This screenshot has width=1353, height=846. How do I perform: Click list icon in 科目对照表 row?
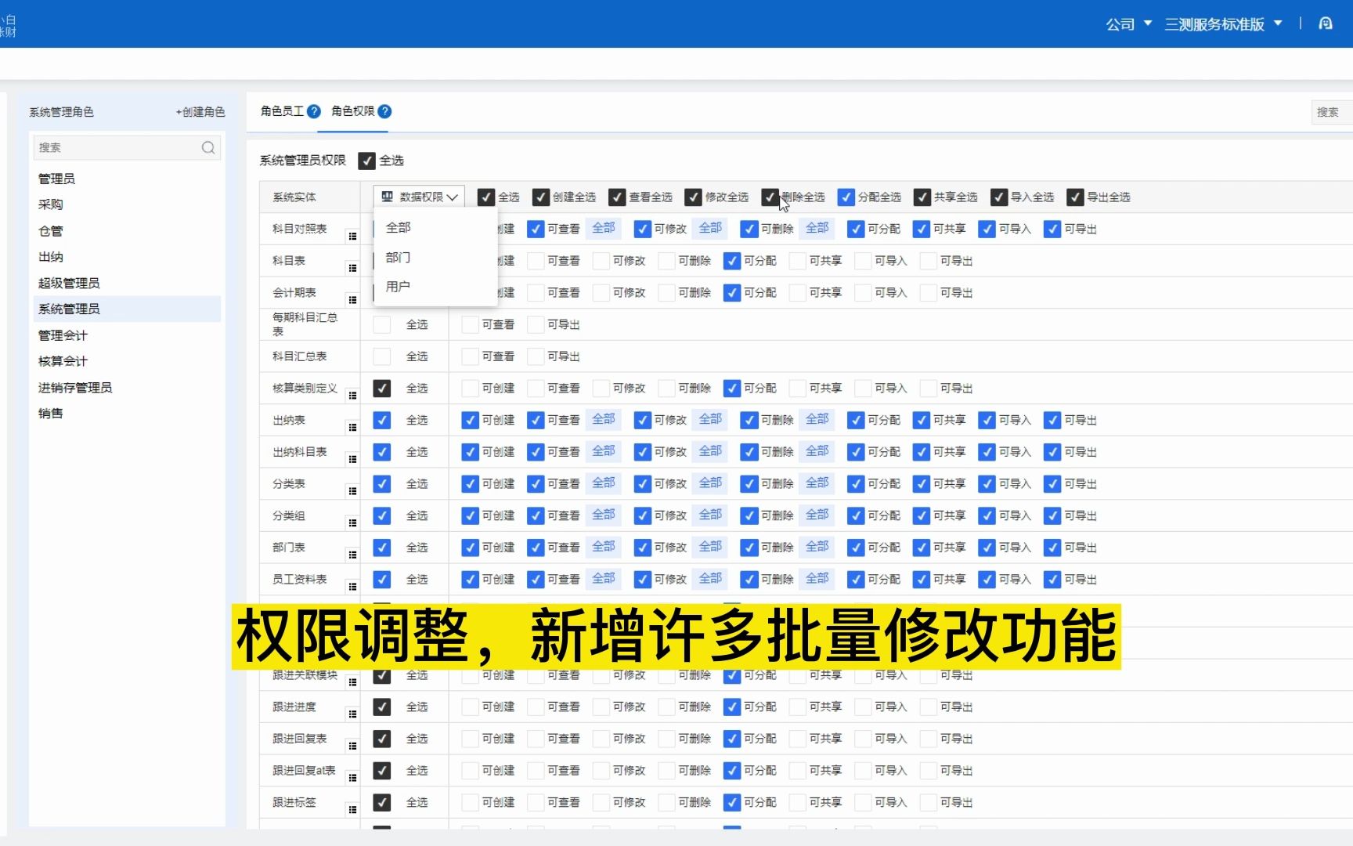[352, 236]
